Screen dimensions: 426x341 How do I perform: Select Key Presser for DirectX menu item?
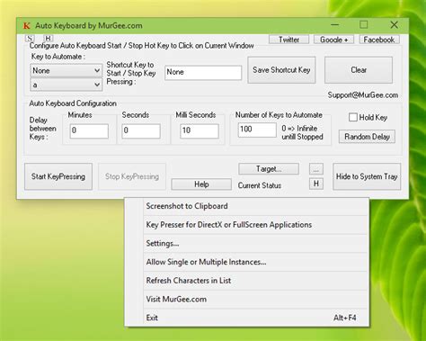(x=247, y=225)
